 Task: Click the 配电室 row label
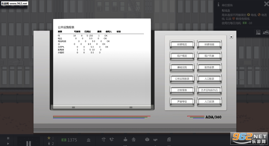point(61,50)
